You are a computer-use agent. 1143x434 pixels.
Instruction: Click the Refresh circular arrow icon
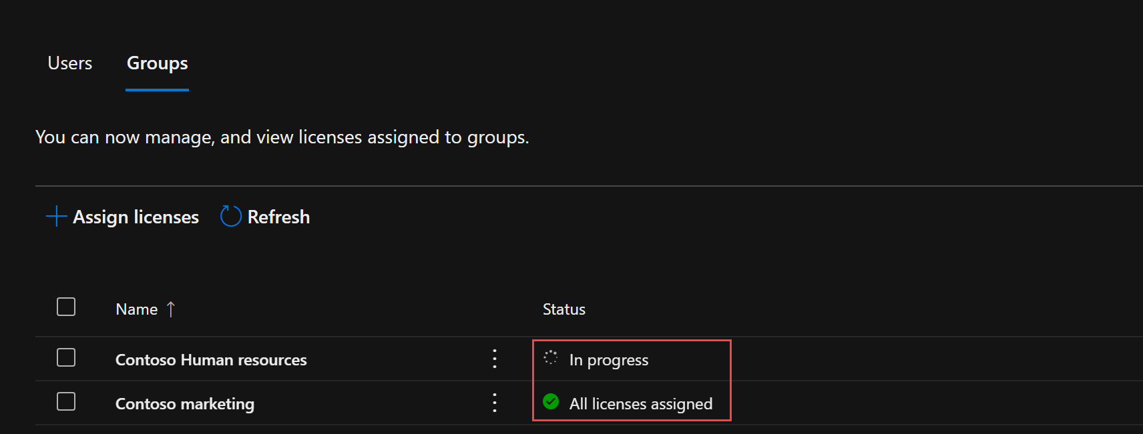(x=230, y=216)
